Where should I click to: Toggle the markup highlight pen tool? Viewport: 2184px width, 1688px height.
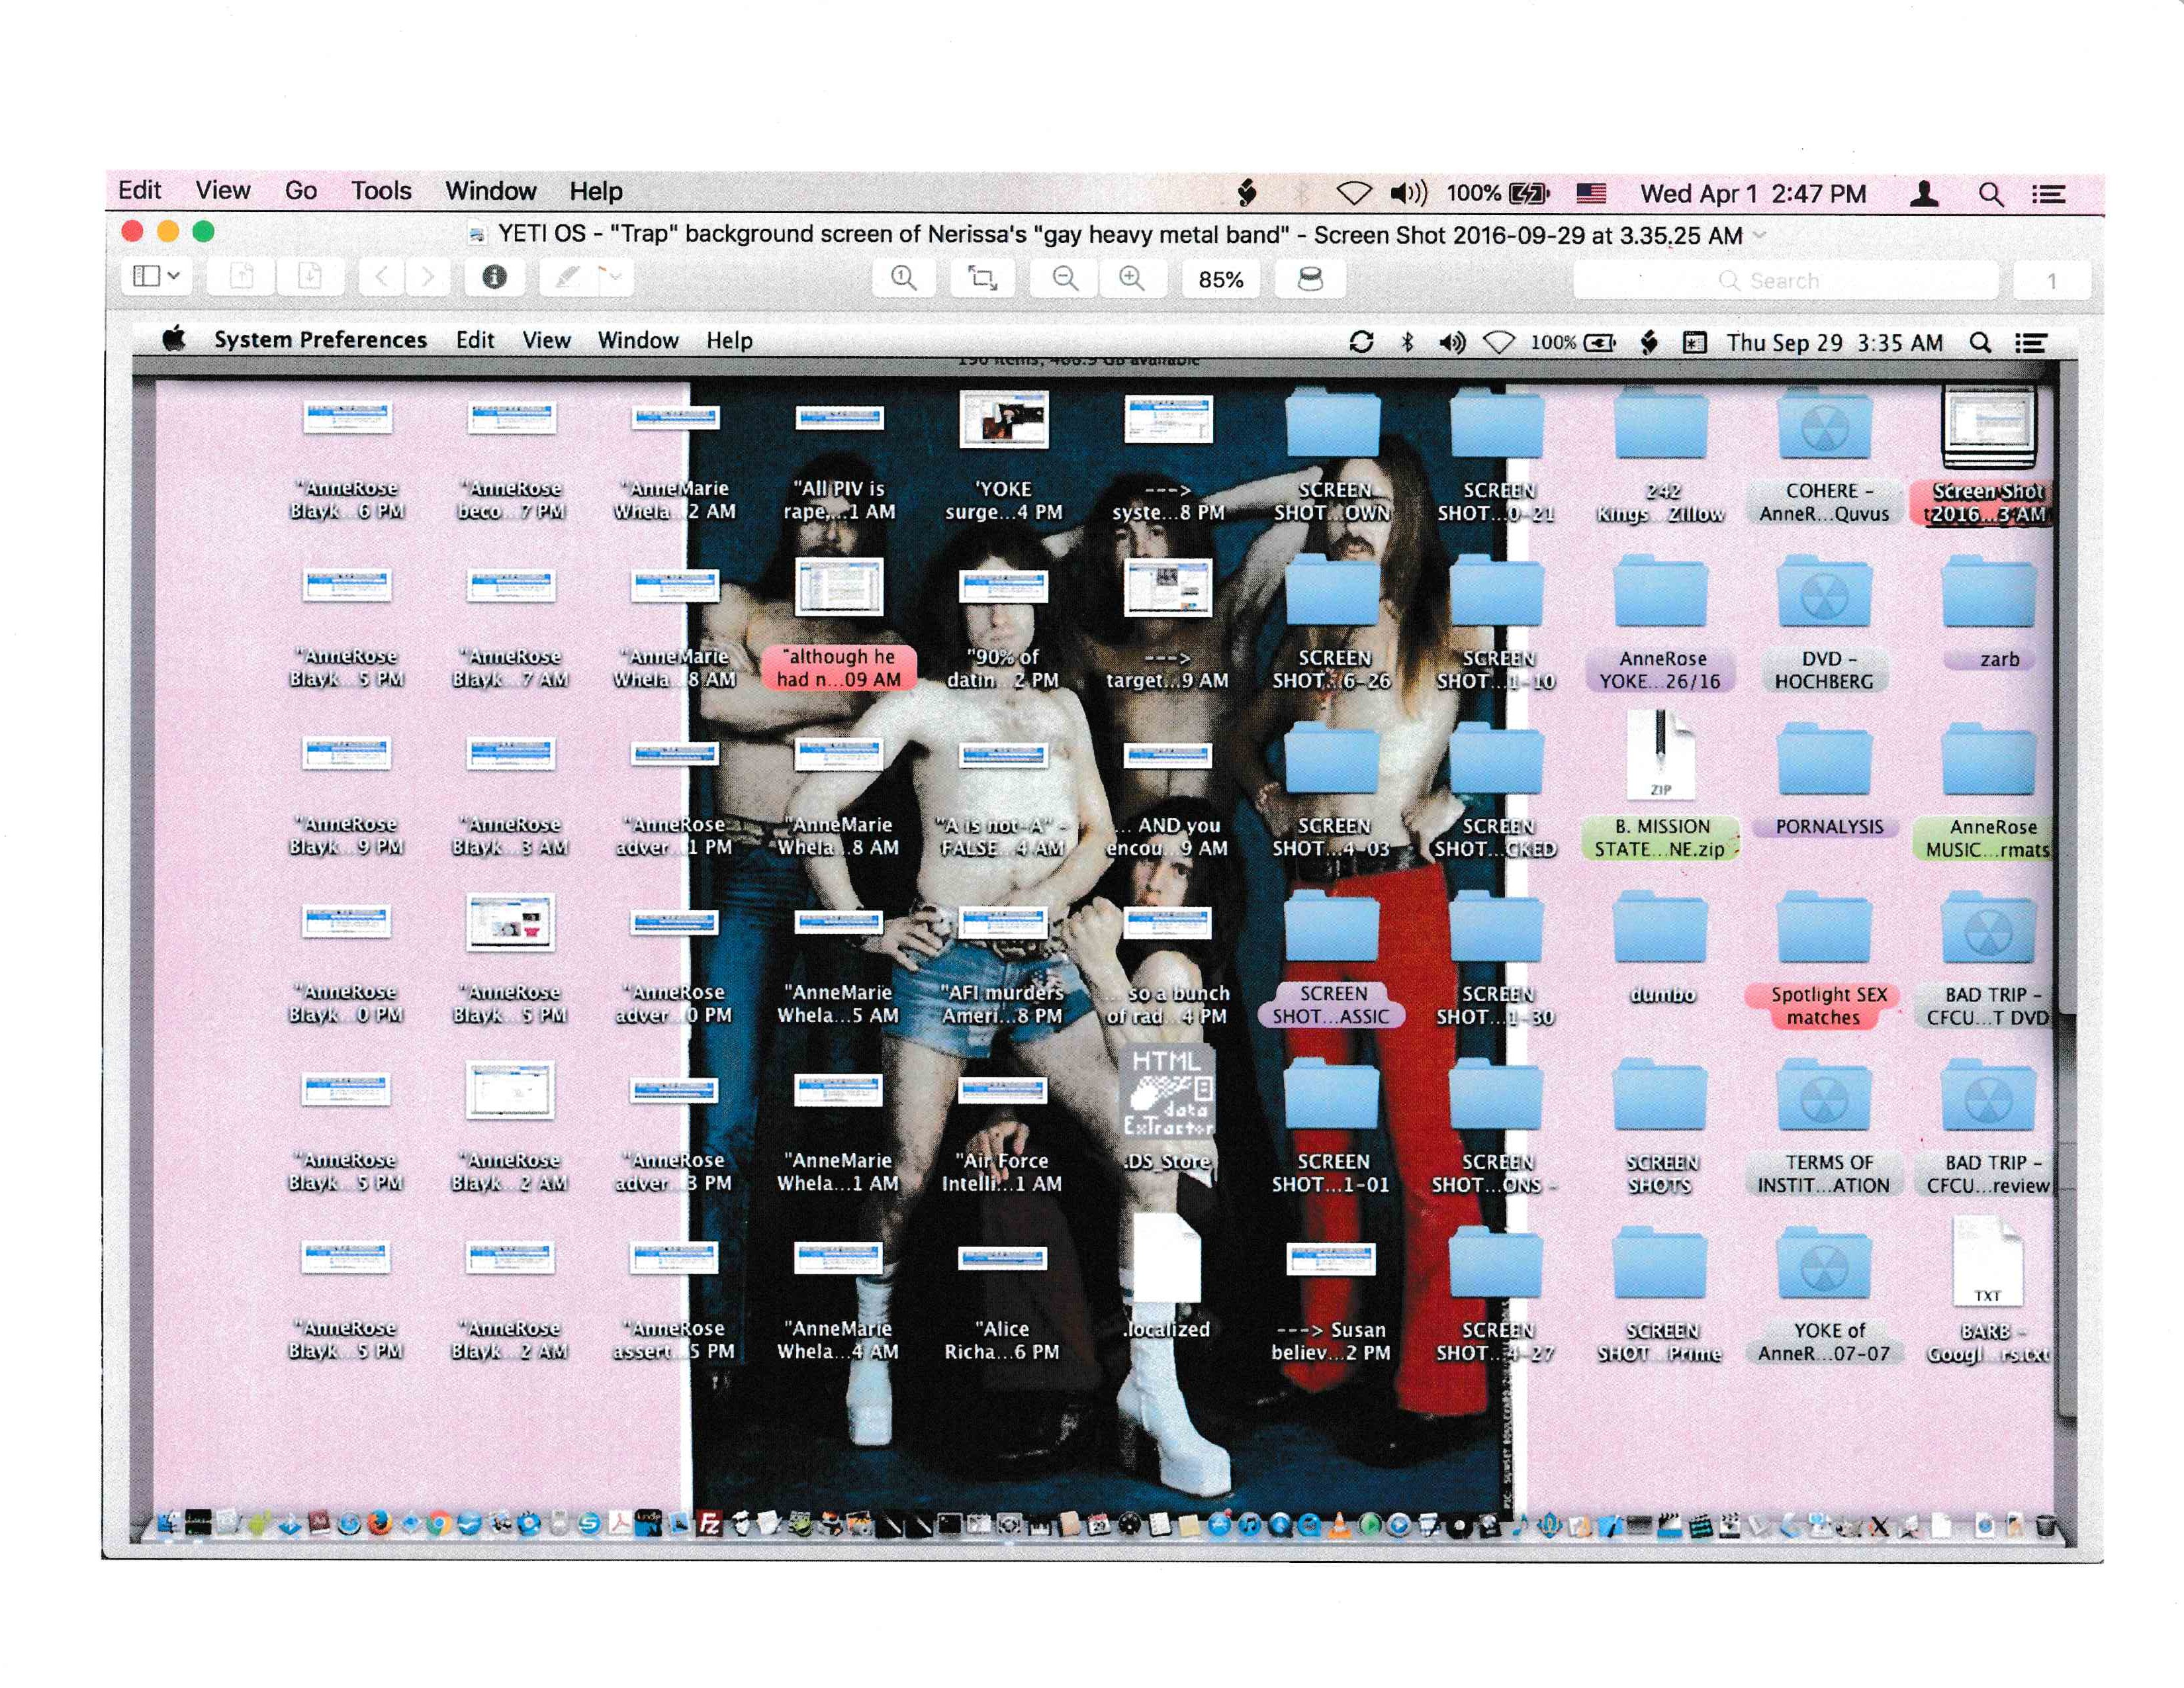point(568,277)
